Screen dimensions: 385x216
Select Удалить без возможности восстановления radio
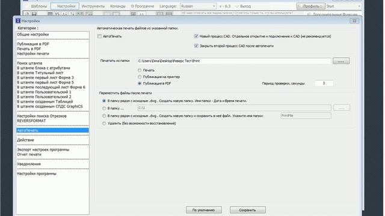point(104,124)
